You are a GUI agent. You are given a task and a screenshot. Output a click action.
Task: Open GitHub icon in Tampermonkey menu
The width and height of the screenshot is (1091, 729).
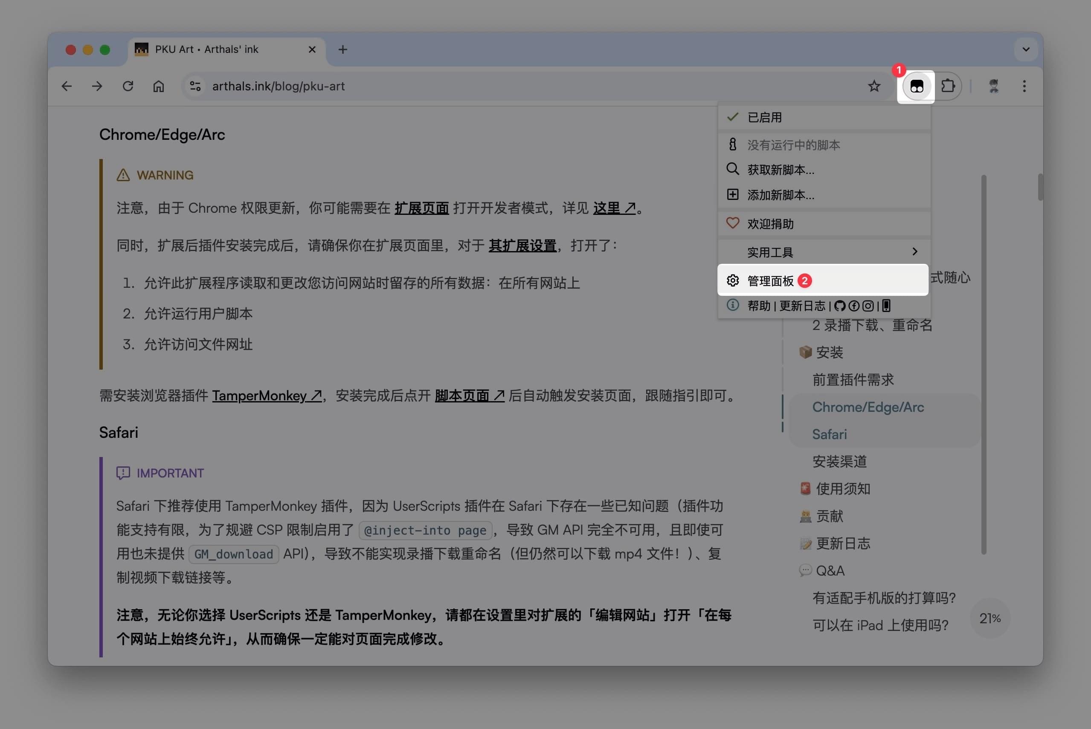(839, 306)
